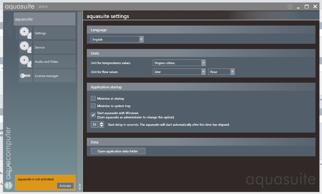
Task: Click the 'Unit for temperatures values' label
Action: pos(111,63)
